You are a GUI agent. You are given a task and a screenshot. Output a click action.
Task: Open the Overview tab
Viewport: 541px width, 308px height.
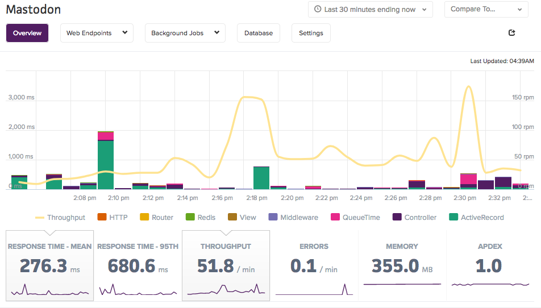pos(27,33)
